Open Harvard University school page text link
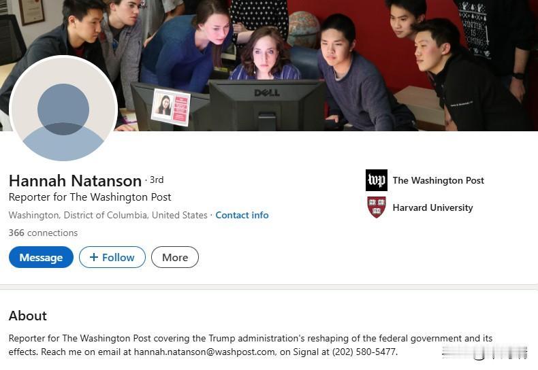 coord(432,207)
